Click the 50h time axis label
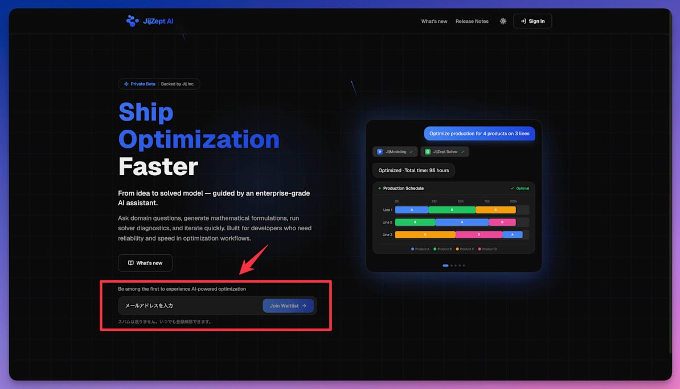Image resolution: width=680 pixels, height=389 pixels. click(x=461, y=201)
